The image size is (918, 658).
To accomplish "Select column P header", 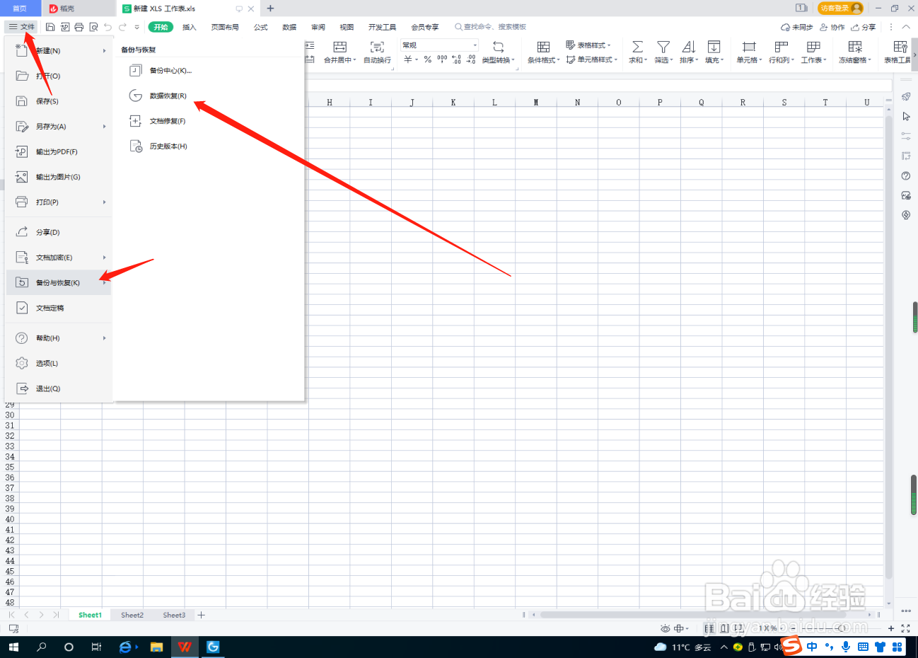I will [660, 103].
